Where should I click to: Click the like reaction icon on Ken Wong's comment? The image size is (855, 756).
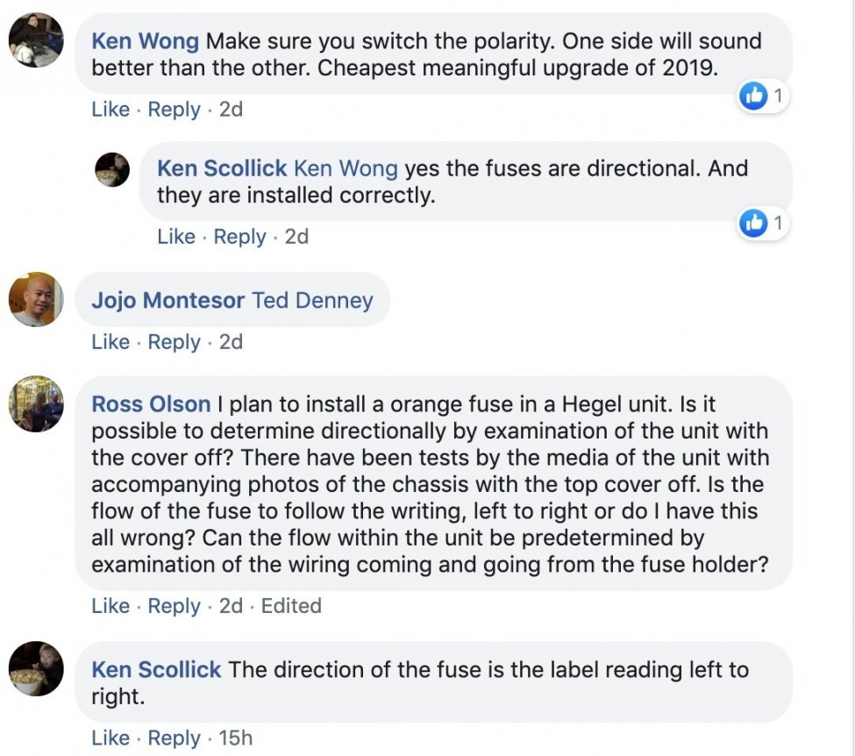(753, 96)
